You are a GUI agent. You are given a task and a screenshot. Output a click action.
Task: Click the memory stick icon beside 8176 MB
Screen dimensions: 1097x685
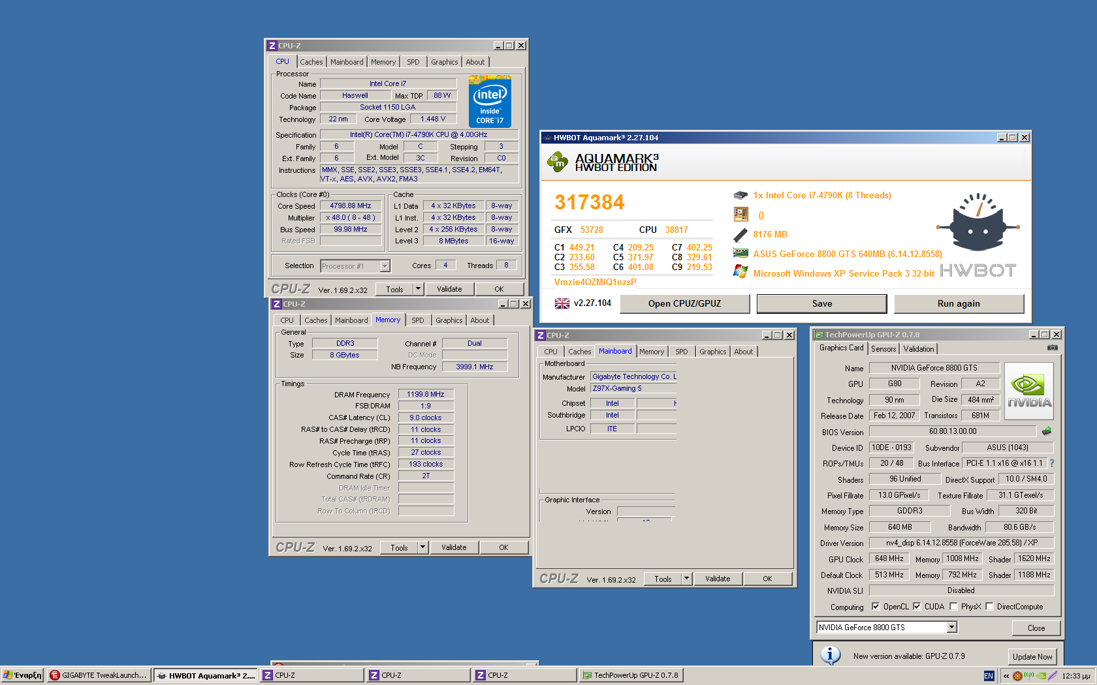[x=740, y=234]
